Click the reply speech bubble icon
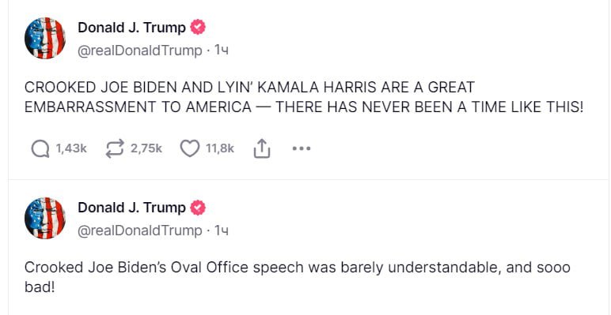Viewport: 611px width, 315px height. (x=40, y=149)
